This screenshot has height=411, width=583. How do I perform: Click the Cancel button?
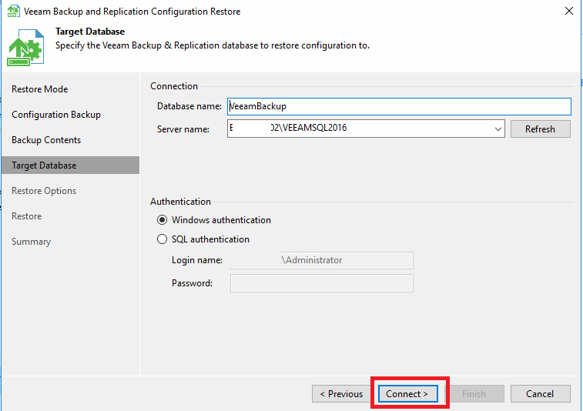(x=540, y=393)
